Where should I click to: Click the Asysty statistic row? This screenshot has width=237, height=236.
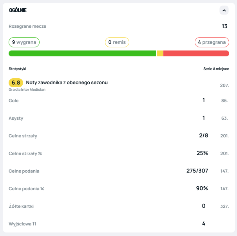(x=107, y=118)
